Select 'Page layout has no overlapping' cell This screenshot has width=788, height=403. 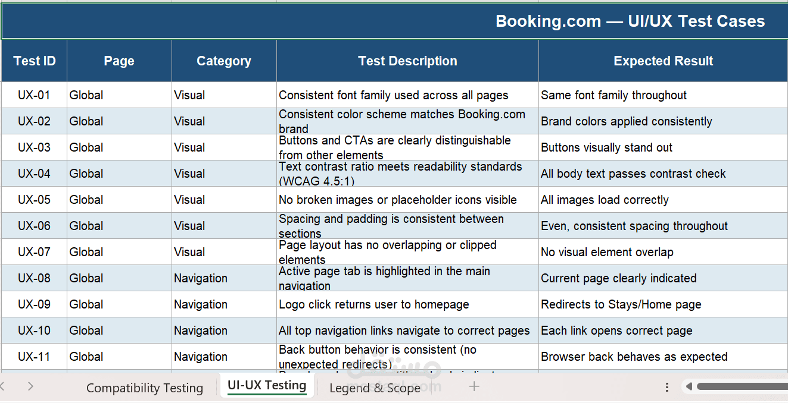coord(407,252)
